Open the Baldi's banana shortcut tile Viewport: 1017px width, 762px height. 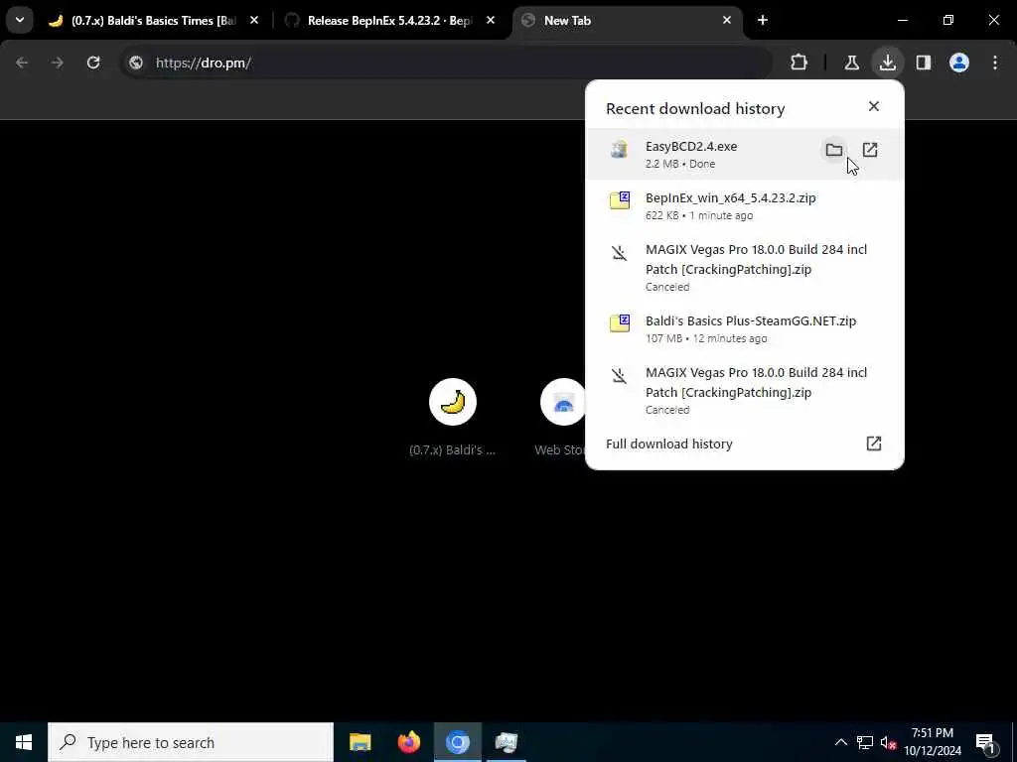453,418
